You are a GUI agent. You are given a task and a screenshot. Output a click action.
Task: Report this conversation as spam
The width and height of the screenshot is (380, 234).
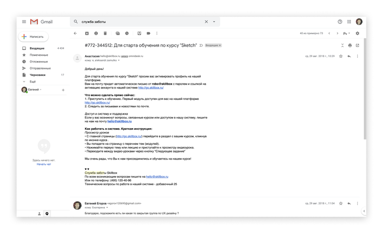[x=96, y=33]
